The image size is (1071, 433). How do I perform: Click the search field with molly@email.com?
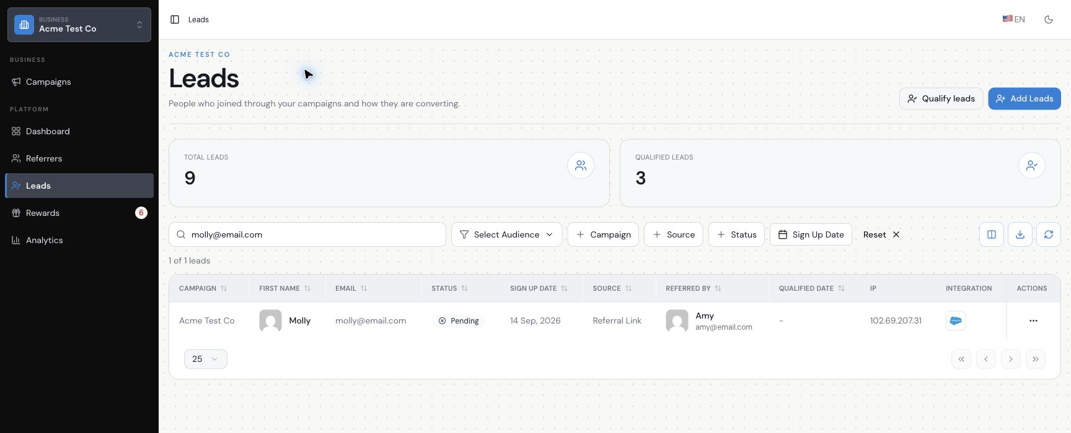pos(307,234)
